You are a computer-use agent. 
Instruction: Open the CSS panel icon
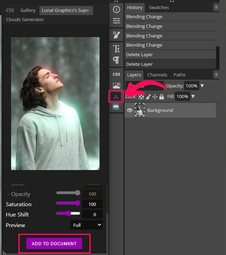116,74
